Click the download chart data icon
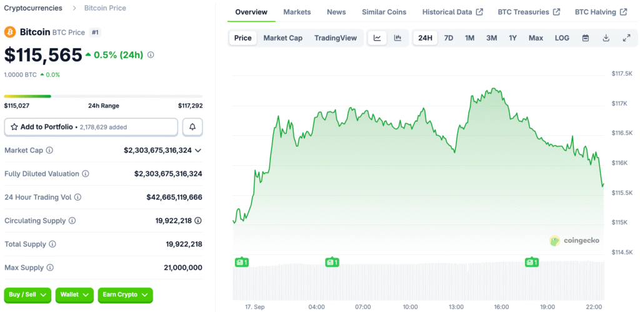This screenshot has width=640, height=312. click(606, 38)
